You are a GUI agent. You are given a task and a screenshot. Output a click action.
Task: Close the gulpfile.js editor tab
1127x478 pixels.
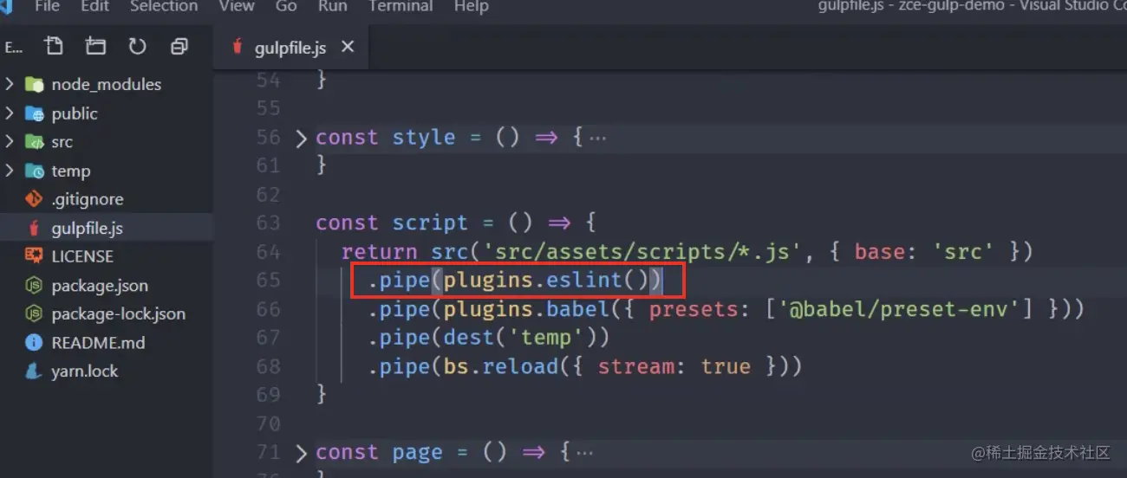tap(348, 47)
